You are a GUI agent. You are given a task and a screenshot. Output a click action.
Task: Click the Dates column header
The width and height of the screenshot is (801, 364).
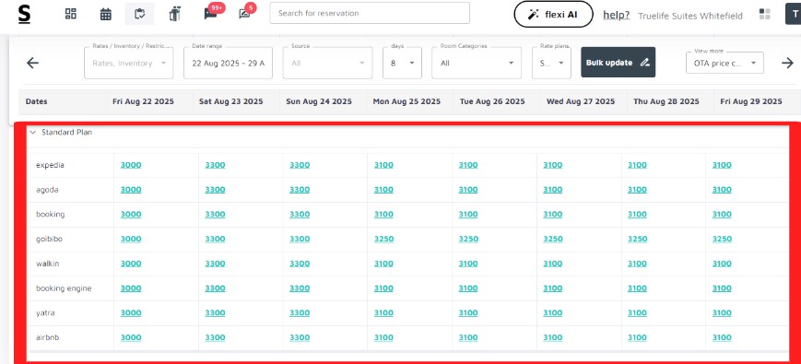36,101
